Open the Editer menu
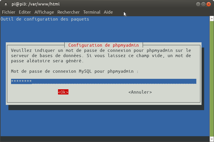214x142 pixels. [x=25, y=12]
